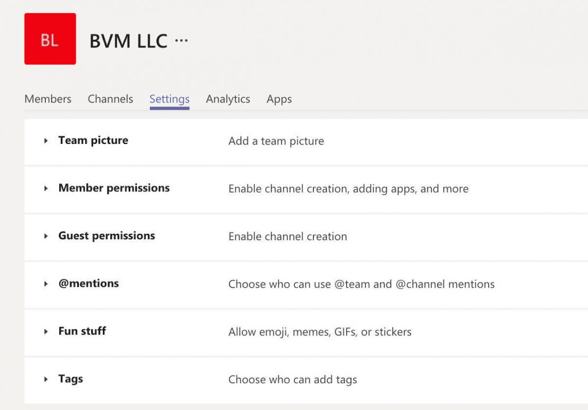Switch to the Analytics tab

[x=228, y=99]
